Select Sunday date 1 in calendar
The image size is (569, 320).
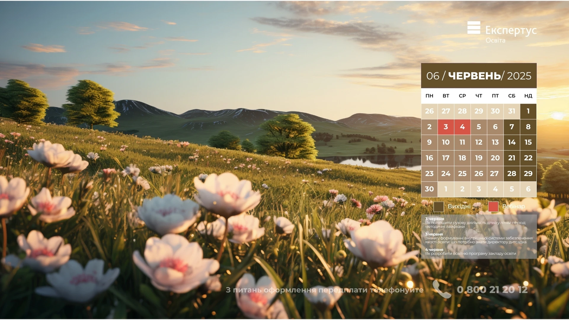click(x=528, y=111)
